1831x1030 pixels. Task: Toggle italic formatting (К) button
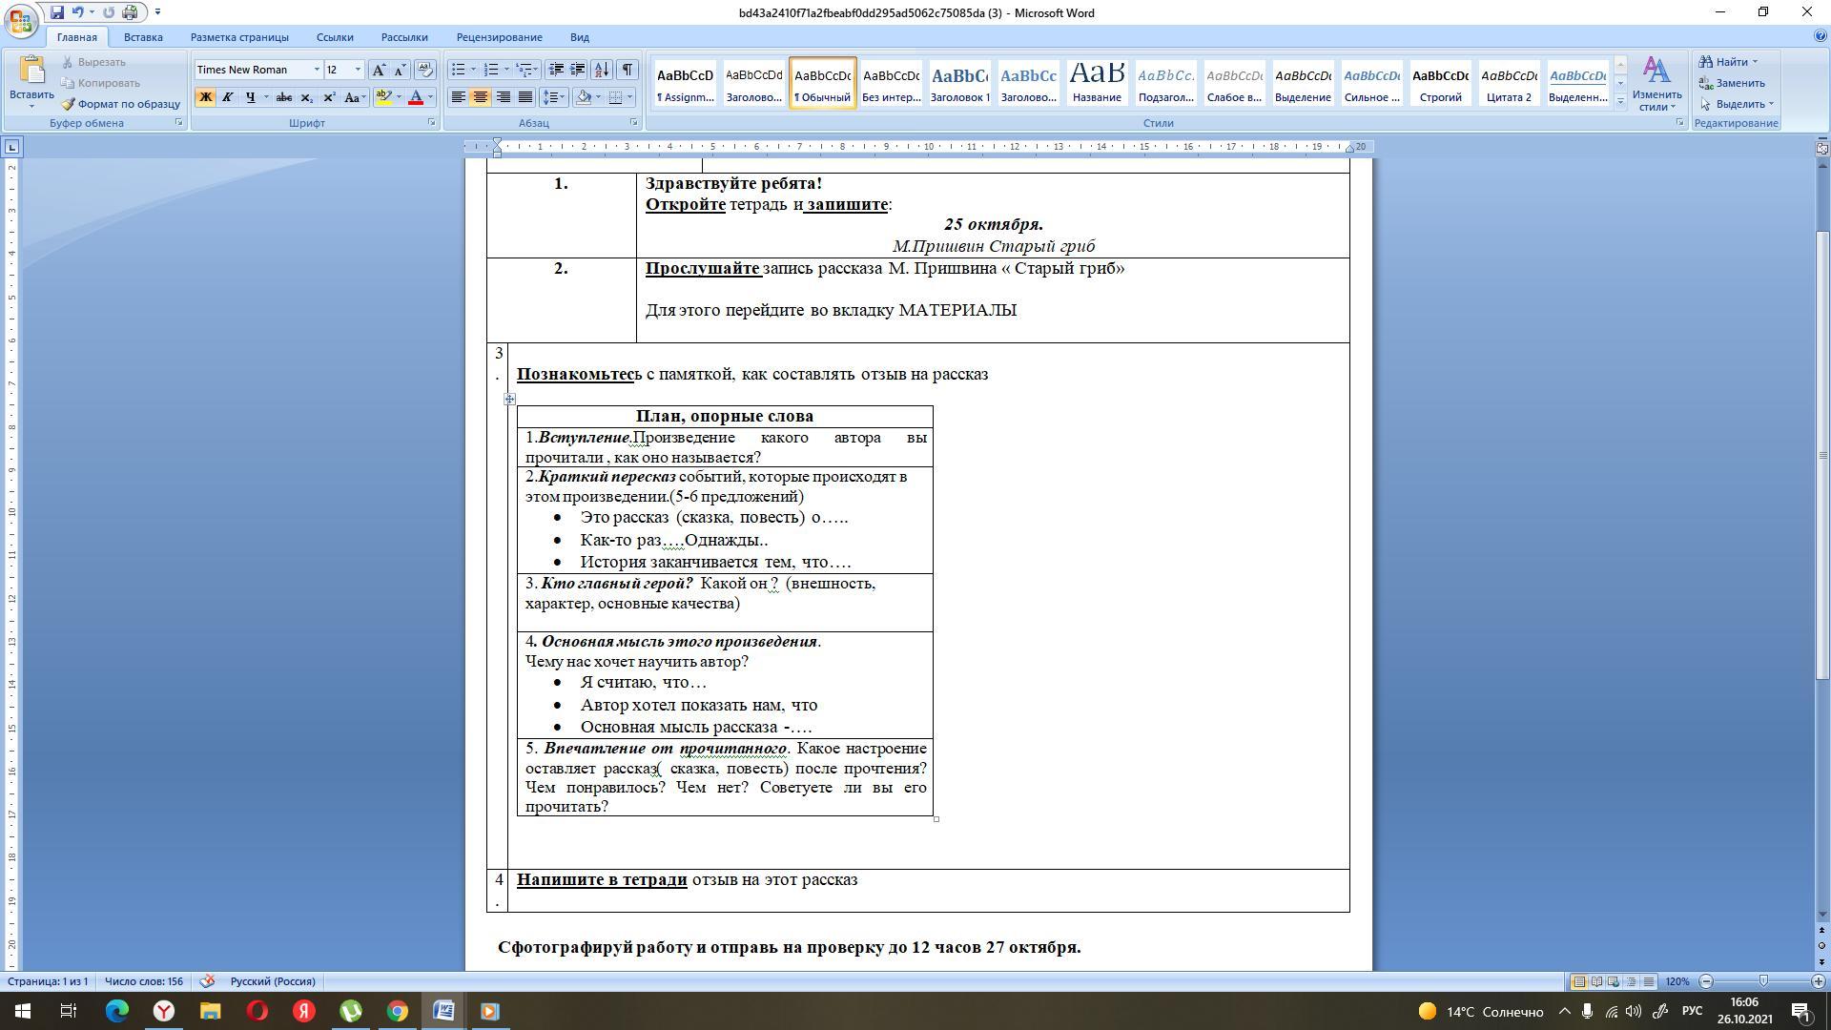(x=228, y=97)
